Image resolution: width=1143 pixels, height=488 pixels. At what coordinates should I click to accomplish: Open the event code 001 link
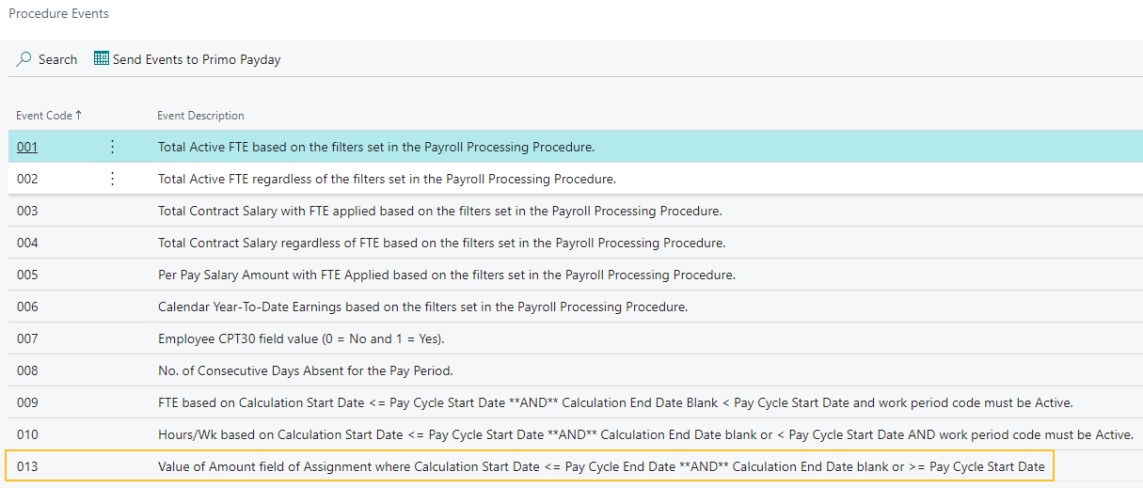[x=27, y=147]
